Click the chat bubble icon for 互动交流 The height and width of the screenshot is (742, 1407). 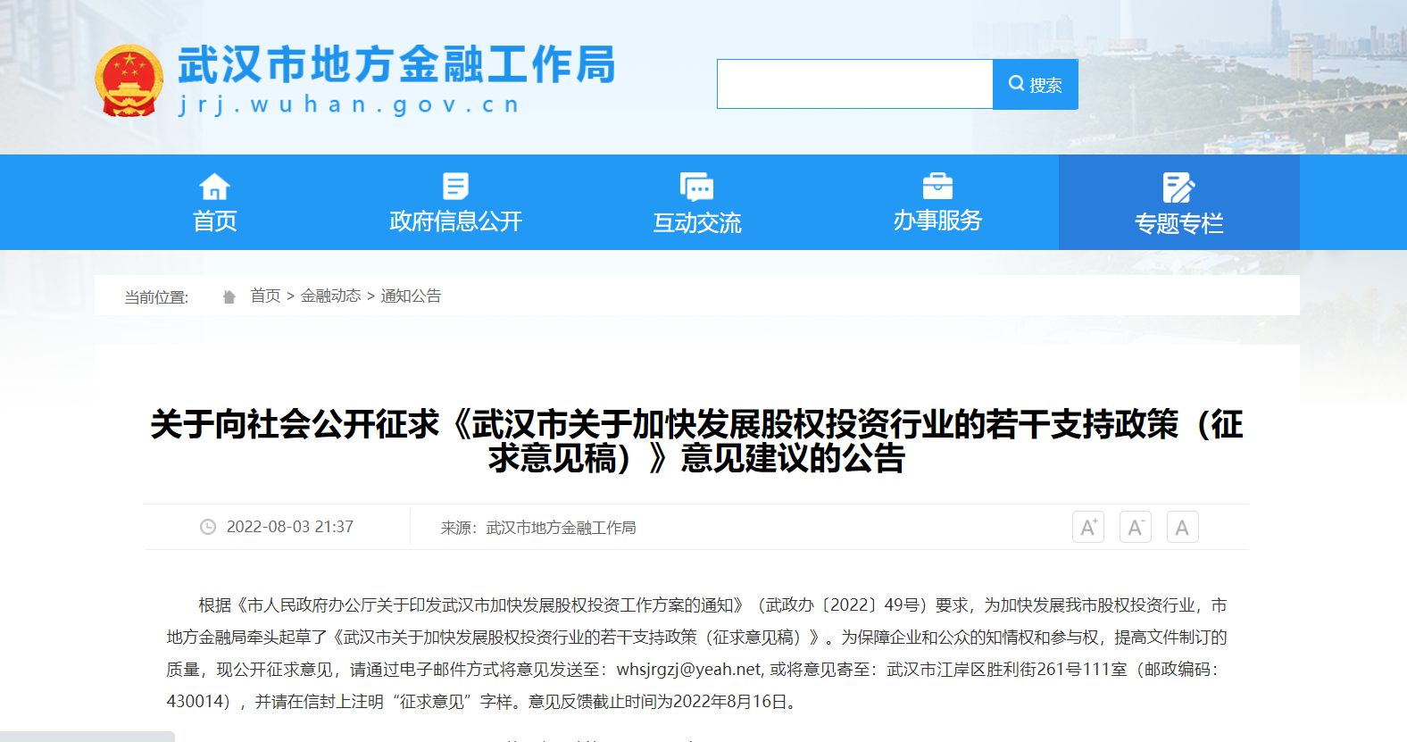(696, 188)
